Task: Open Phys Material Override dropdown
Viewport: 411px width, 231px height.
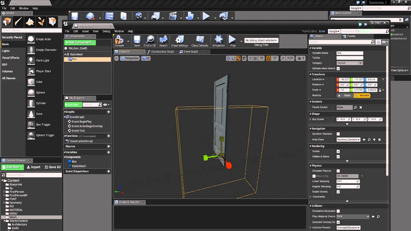Action: [353, 217]
